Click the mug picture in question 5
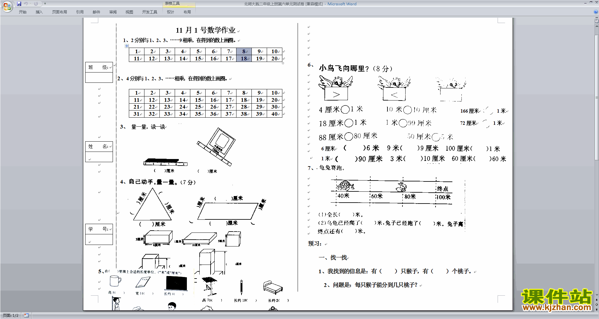The height and width of the screenshot is (319, 599). [115, 281]
